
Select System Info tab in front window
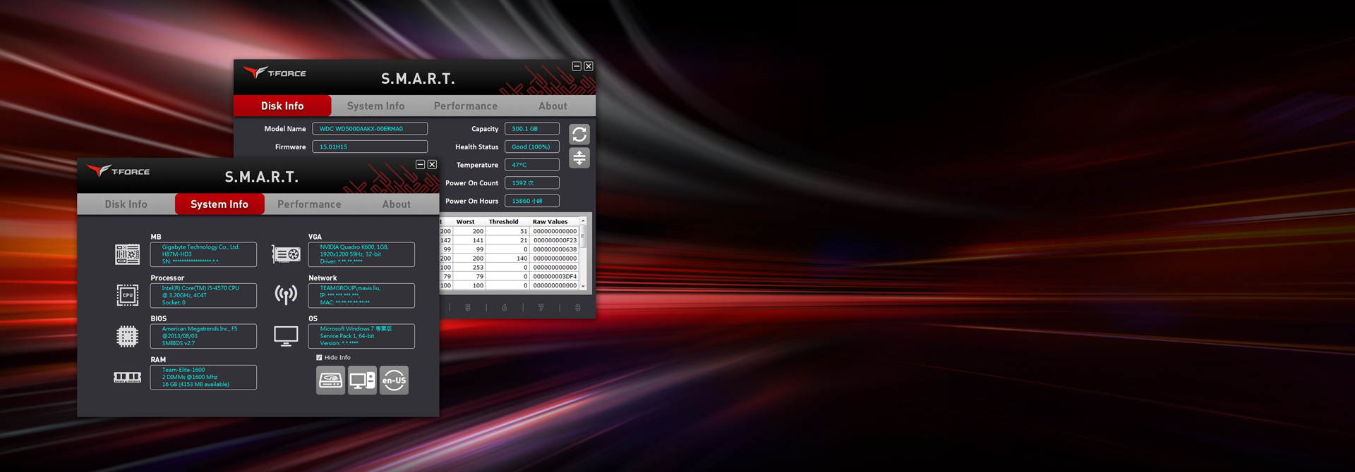pos(219,204)
